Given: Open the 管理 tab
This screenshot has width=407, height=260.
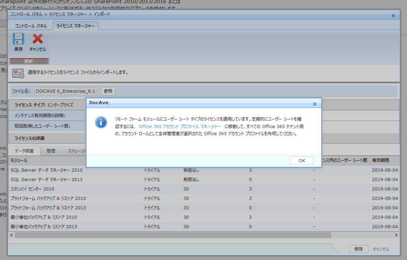Looking at the screenshot, I should (51, 151).
